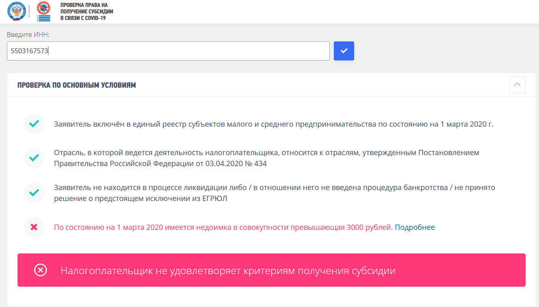This screenshot has height=307, width=539.
Task: Click the text about liquidation and bankruptcy
Action: pos(274,193)
